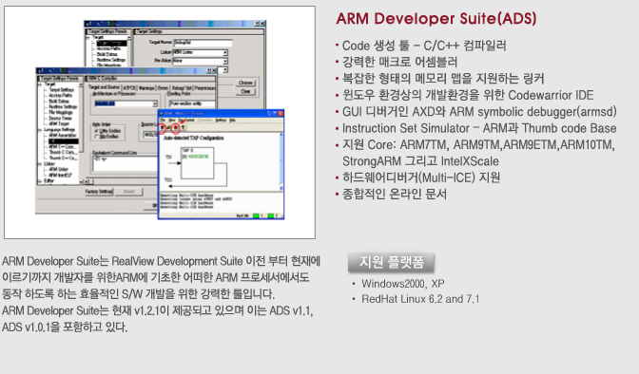Open the Pre-linker dropdown showing None

tap(200, 61)
